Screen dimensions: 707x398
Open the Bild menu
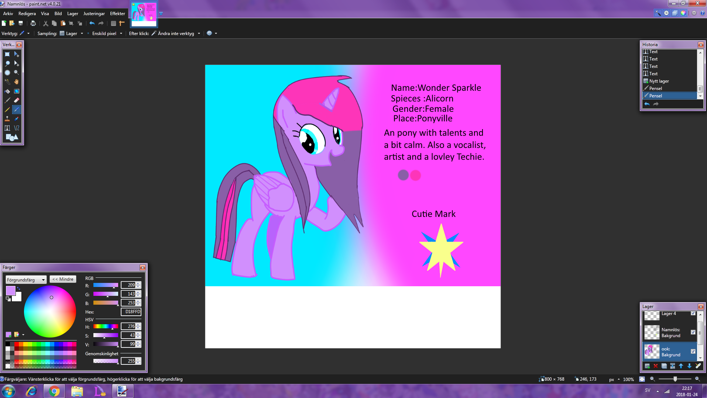coord(58,14)
